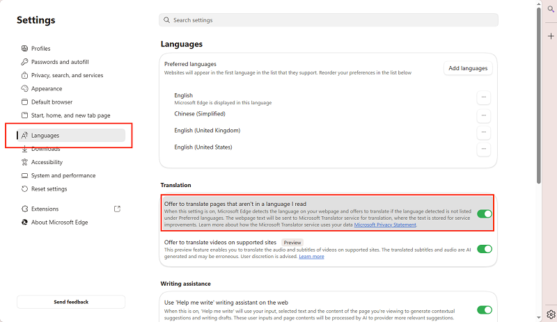Click the Add languages button
557x322 pixels.
(x=468, y=68)
